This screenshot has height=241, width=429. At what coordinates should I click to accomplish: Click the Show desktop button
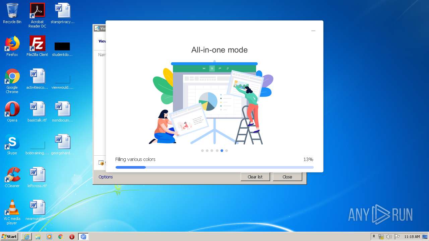tap(426, 237)
